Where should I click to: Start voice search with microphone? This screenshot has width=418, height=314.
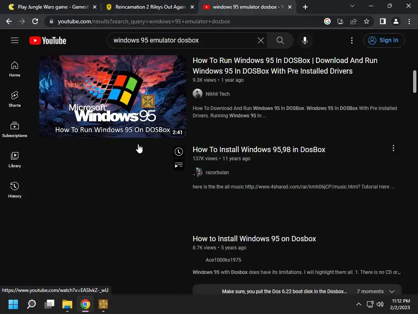(305, 40)
